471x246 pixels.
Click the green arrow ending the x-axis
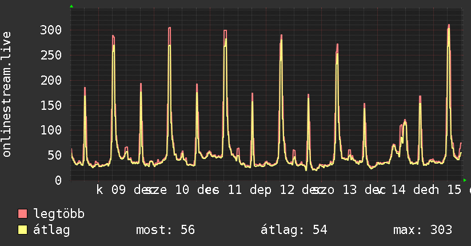tap(465, 180)
